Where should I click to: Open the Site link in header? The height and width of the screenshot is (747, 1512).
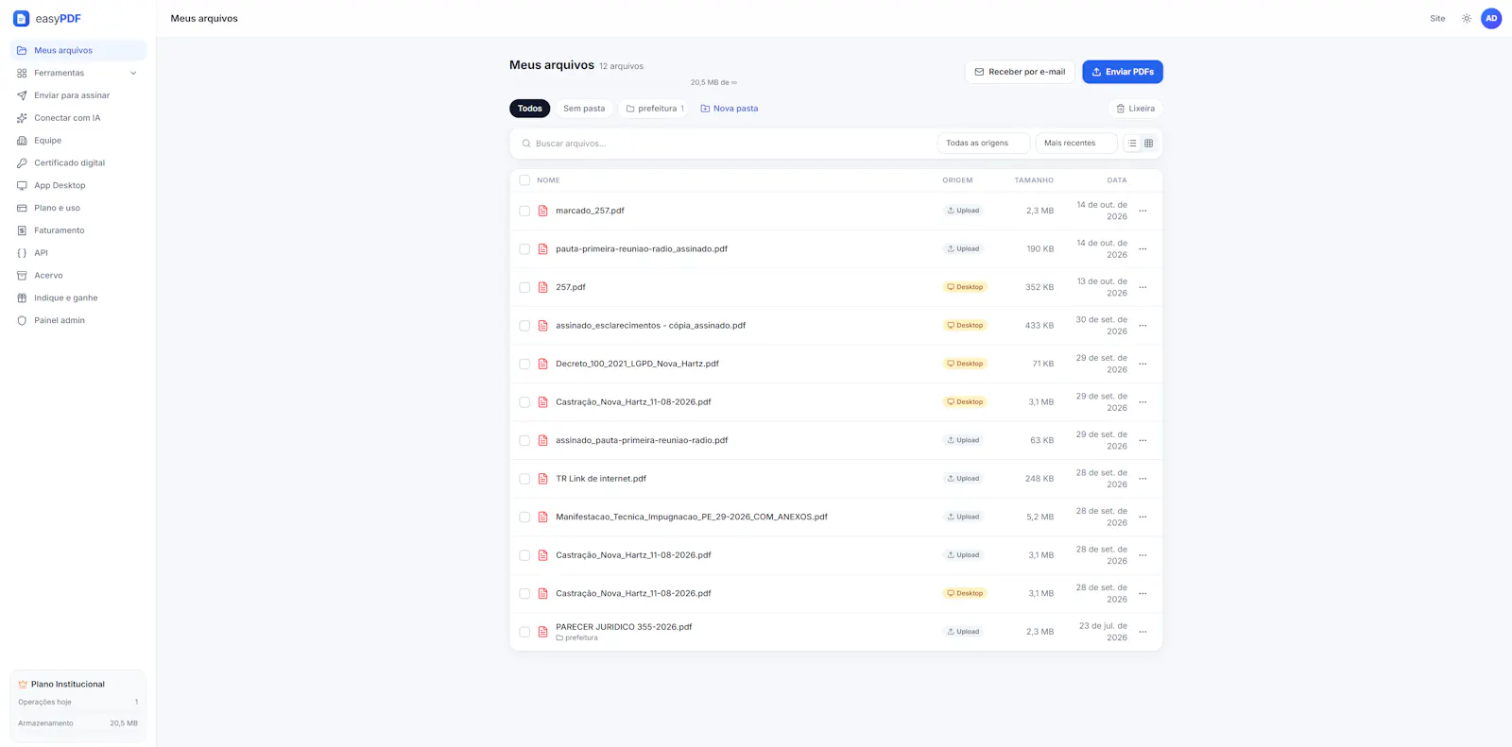pyautogui.click(x=1437, y=19)
